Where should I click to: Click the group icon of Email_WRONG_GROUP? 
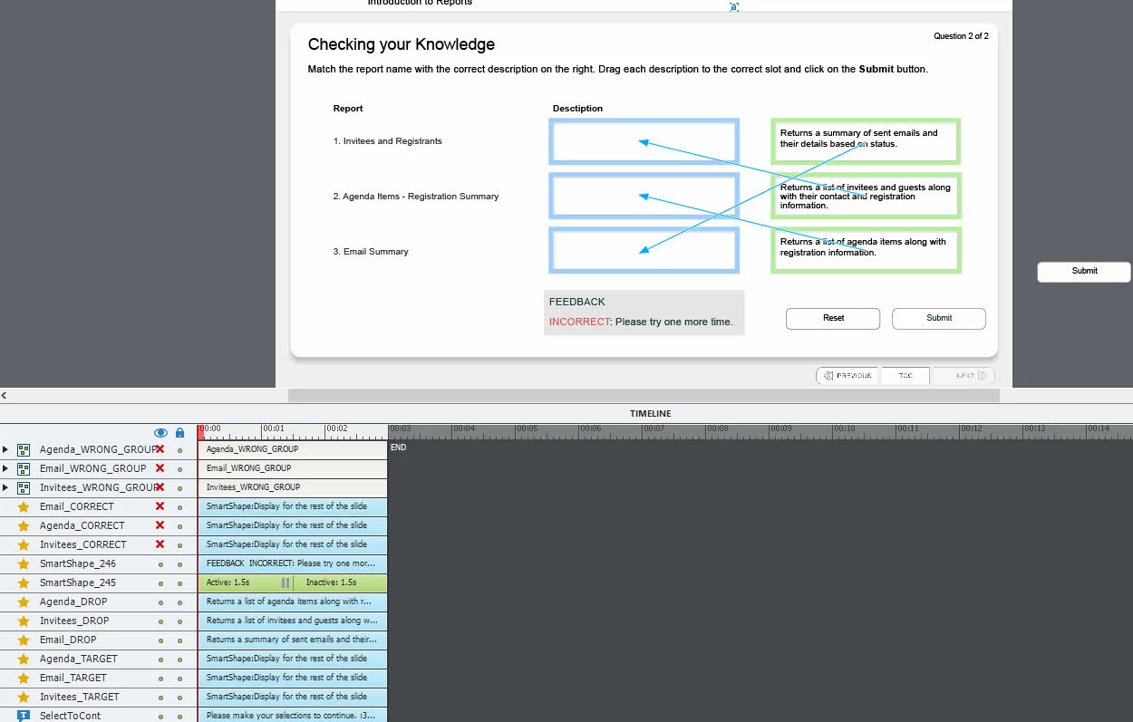tap(24, 468)
